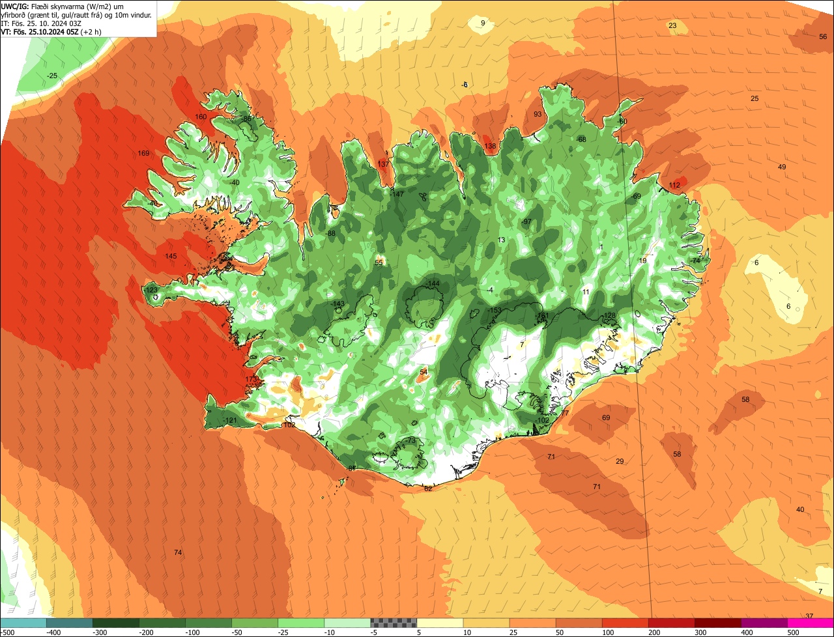Click the initial time 'IT: Fös. 25. 10. 2024 03Z'

point(41,23)
